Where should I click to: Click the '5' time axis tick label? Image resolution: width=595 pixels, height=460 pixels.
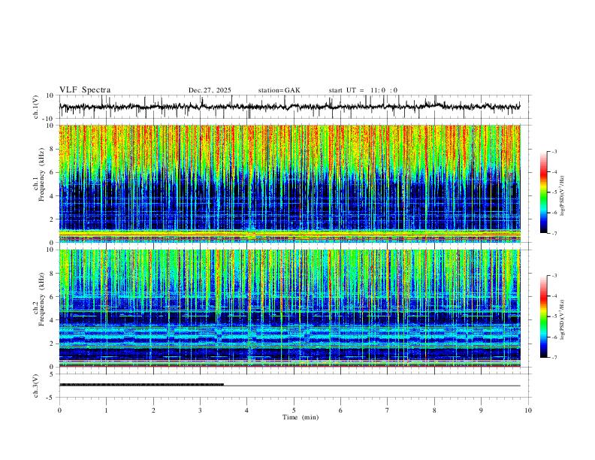(294, 410)
